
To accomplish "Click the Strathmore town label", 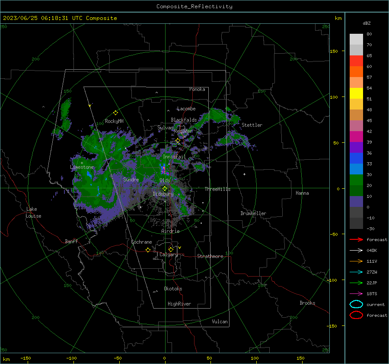I will (x=210, y=256).
